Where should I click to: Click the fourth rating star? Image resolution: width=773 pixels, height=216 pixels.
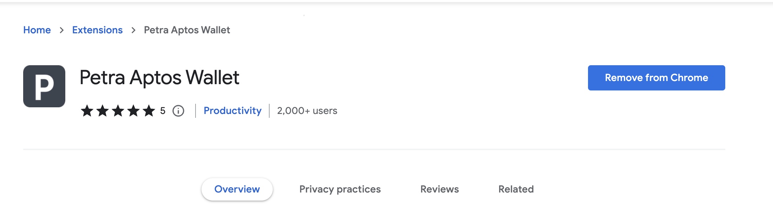[x=133, y=111]
